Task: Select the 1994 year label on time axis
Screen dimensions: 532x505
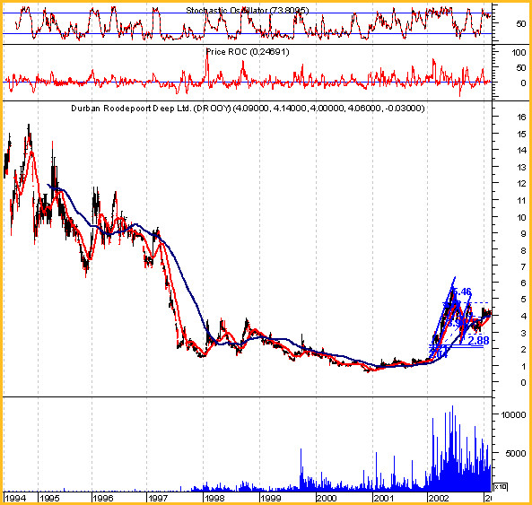Action: coord(15,498)
